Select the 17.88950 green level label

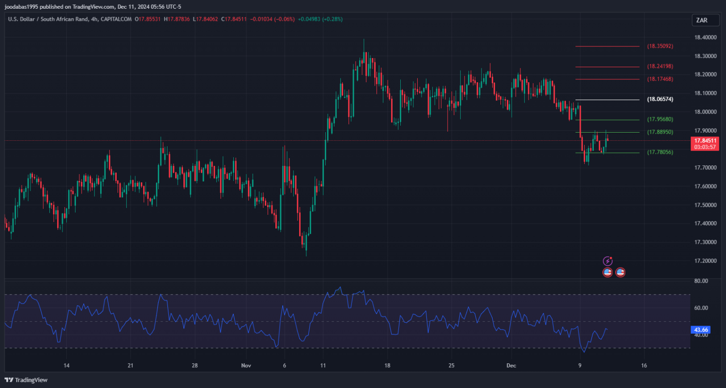660,132
